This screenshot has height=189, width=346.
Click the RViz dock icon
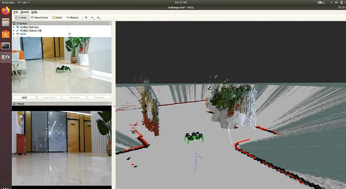click(6, 57)
